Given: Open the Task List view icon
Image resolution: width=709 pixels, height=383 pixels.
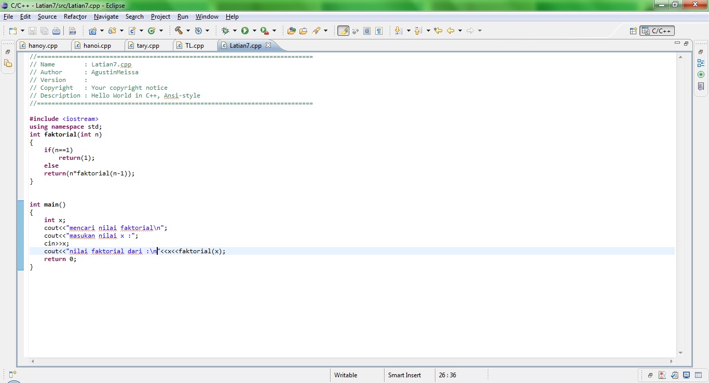Looking at the screenshot, I should click(x=701, y=87).
